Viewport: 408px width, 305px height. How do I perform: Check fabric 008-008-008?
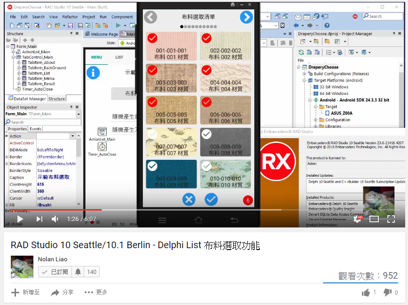(206, 134)
